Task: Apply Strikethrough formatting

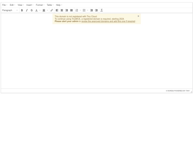Action: [x=32, y=10]
